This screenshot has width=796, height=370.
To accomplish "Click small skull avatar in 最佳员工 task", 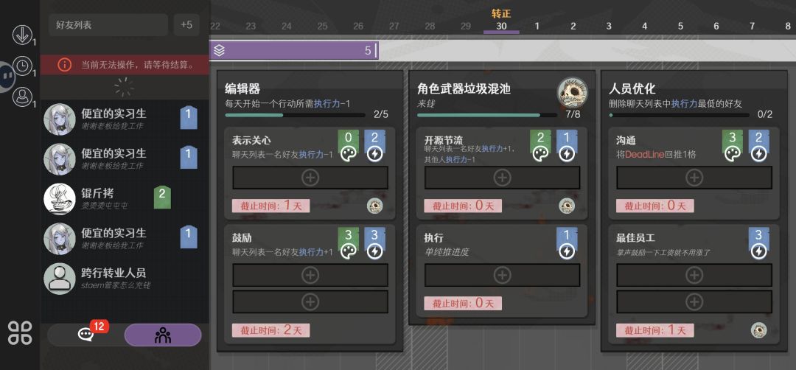I will [759, 330].
